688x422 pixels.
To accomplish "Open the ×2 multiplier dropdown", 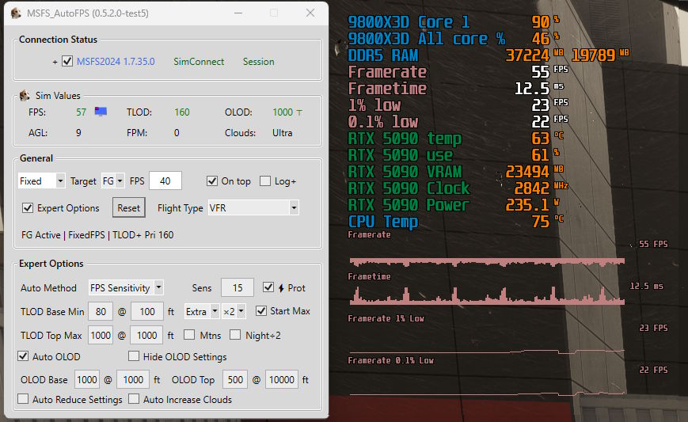I will (233, 311).
